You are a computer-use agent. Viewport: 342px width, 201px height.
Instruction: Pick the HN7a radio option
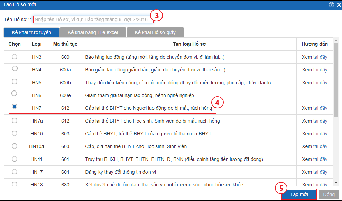15,121
